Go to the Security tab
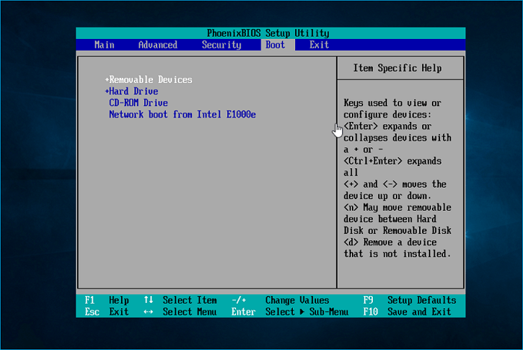This screenshot has height=350, width=523. (221, 45)
